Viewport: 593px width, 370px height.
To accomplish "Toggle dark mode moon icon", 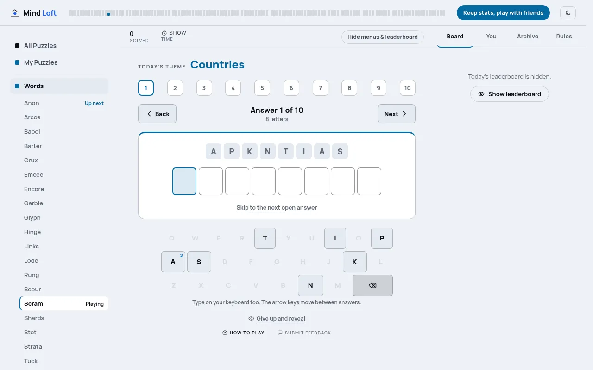I will click(x=568, y=13).
